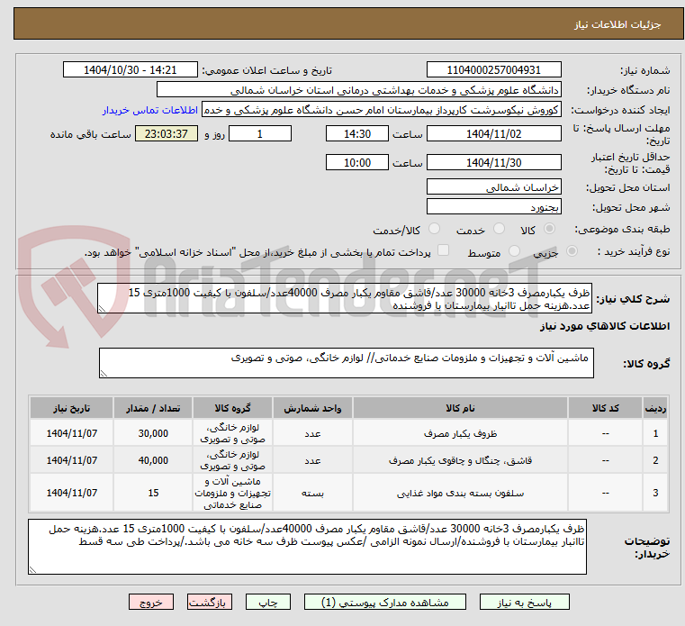Click the 'بازگشت' back button
Image resolution: width=685 pixels, height=626 pixels.
point(209,602)
